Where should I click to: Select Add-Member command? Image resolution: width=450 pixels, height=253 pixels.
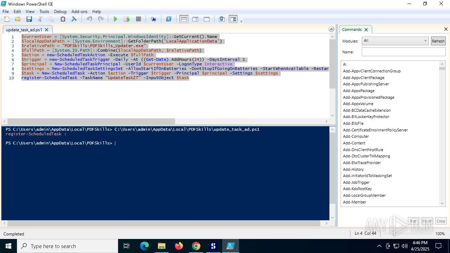coord(354,202)
